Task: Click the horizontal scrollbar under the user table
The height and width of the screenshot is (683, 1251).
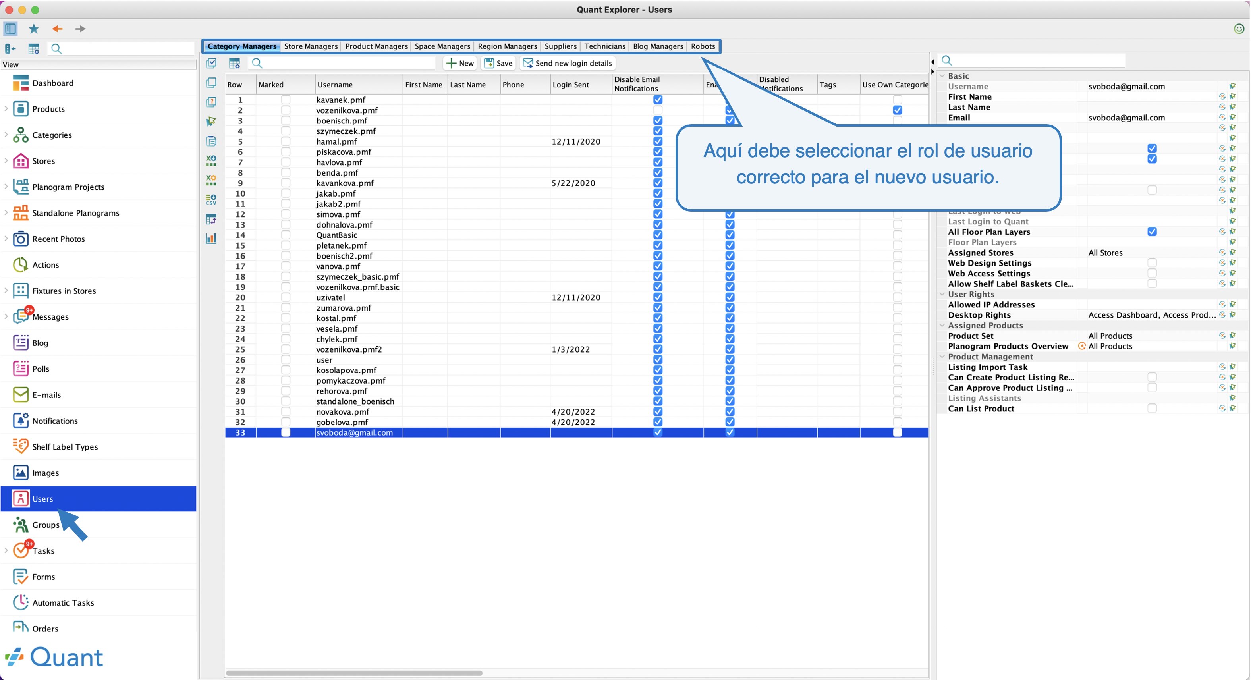Action: [354, 673]
